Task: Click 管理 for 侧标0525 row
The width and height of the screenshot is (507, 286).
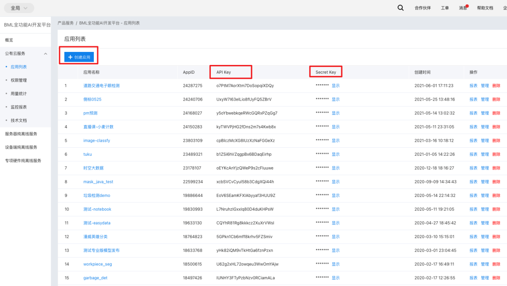Action: 485,99
